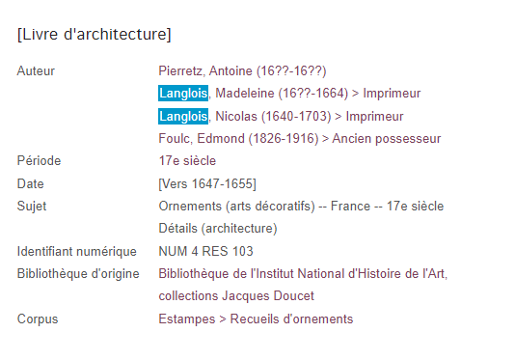Screen dimensions: 515x360
Task: Click the Auteur field label
Action: click(36, 71)
